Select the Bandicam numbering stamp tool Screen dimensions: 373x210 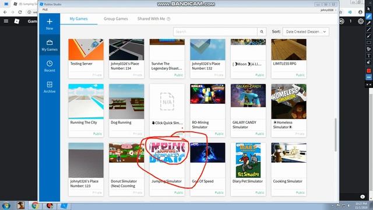[x=368, y=49]
